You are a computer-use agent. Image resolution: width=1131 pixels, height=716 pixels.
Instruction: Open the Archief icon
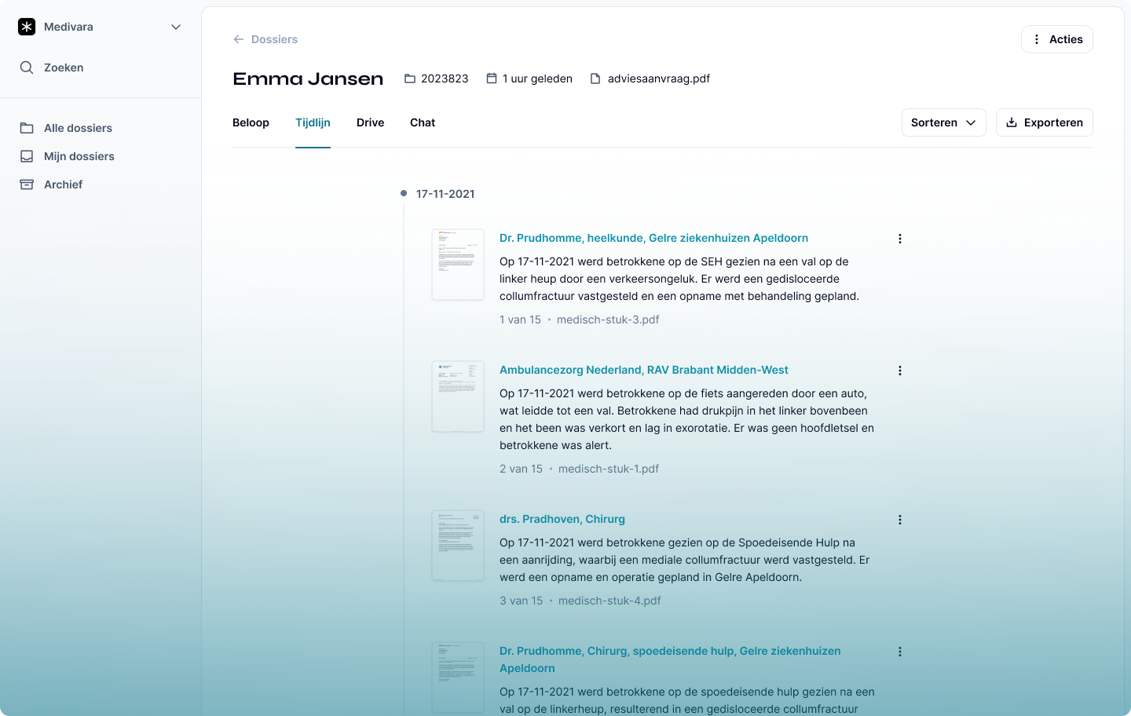click(26, 184)
